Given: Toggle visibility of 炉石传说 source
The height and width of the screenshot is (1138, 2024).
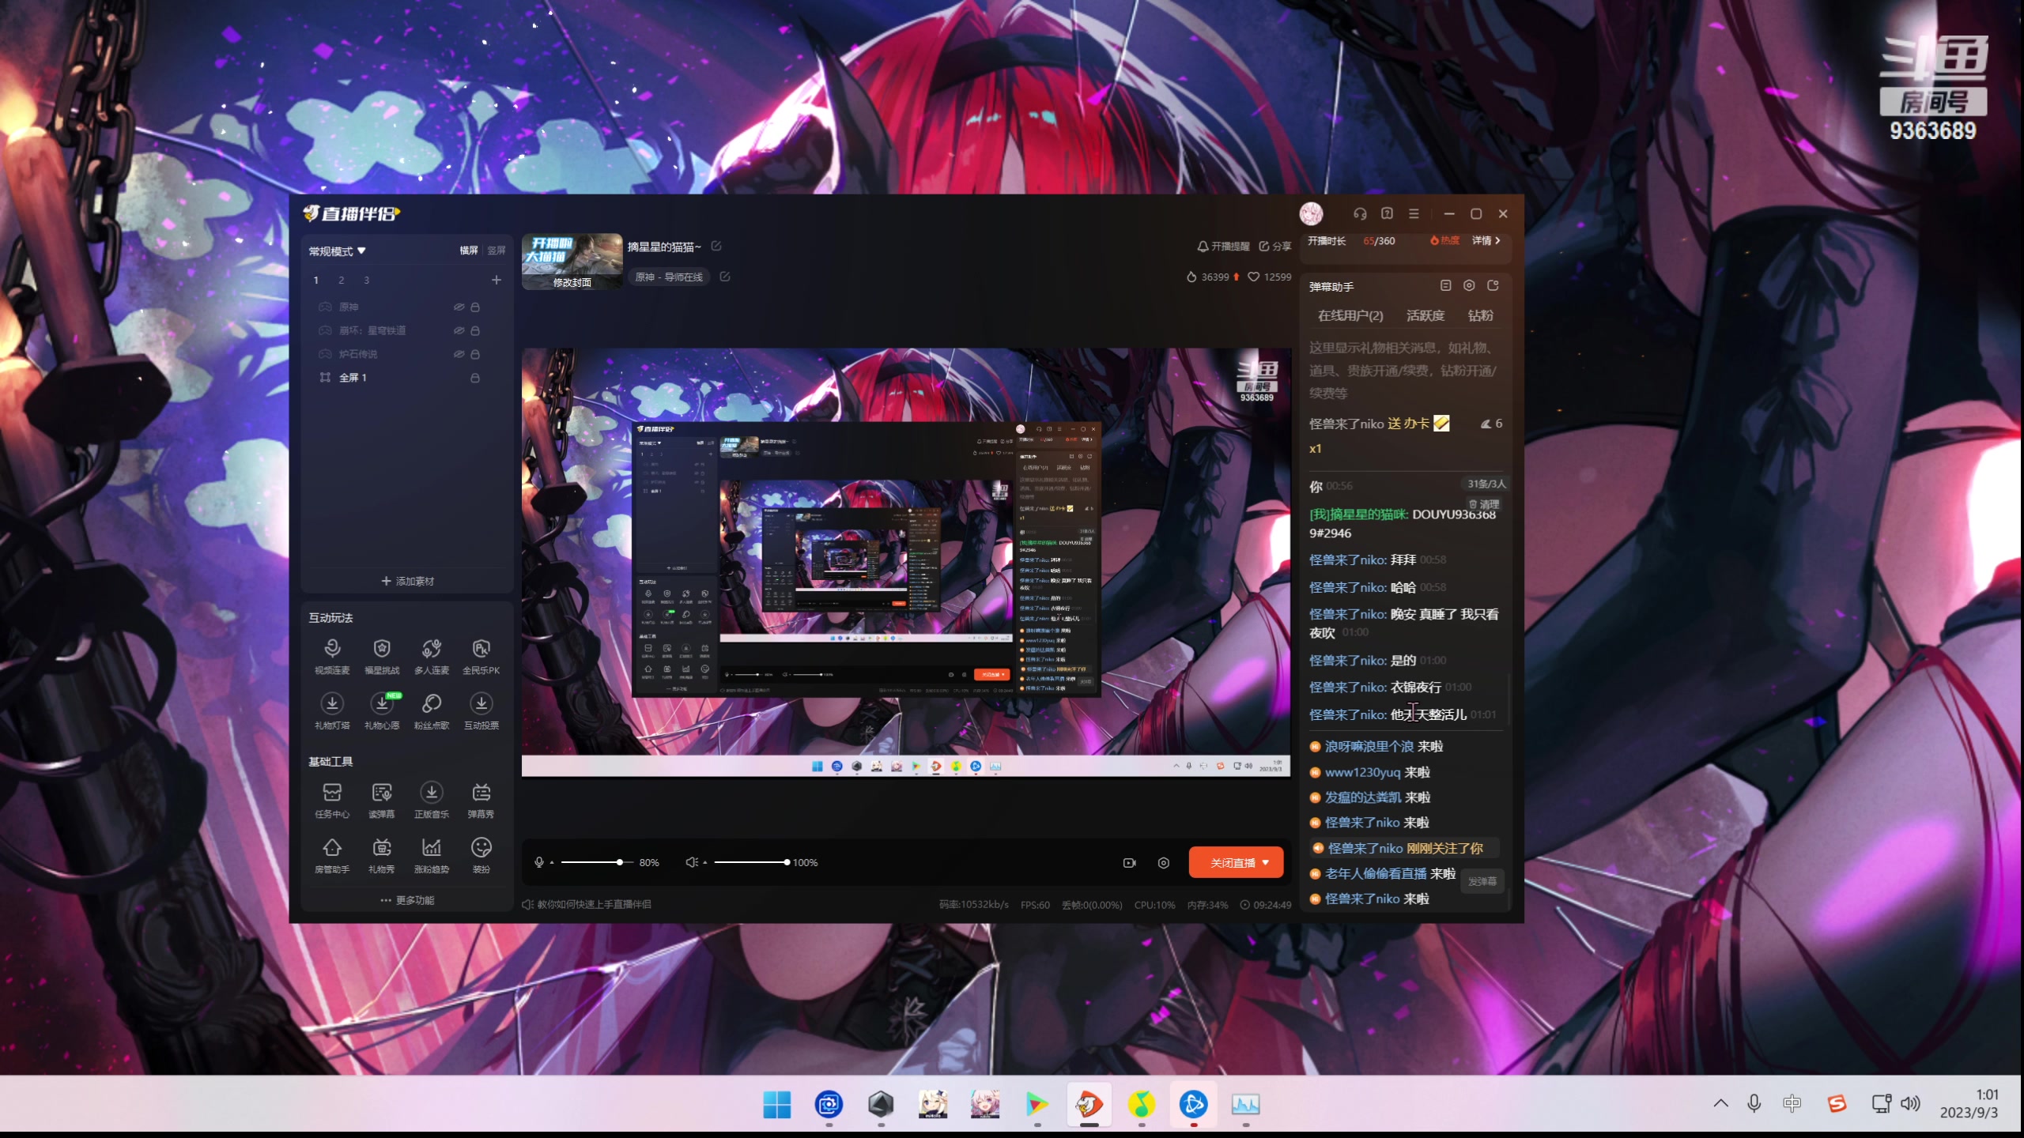Looking at the screenshot, I should click(459, 354).
